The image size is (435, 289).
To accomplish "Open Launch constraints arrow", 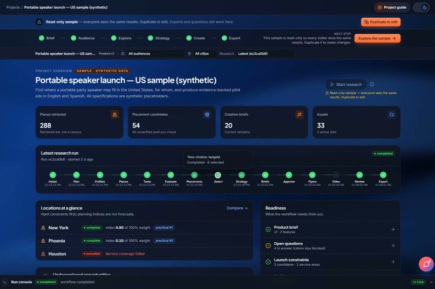I will click(x=393, y=262).
